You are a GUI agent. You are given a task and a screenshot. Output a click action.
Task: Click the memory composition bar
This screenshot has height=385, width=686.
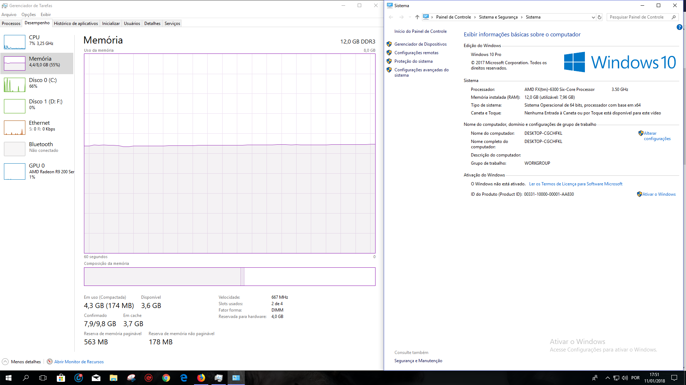229,277
